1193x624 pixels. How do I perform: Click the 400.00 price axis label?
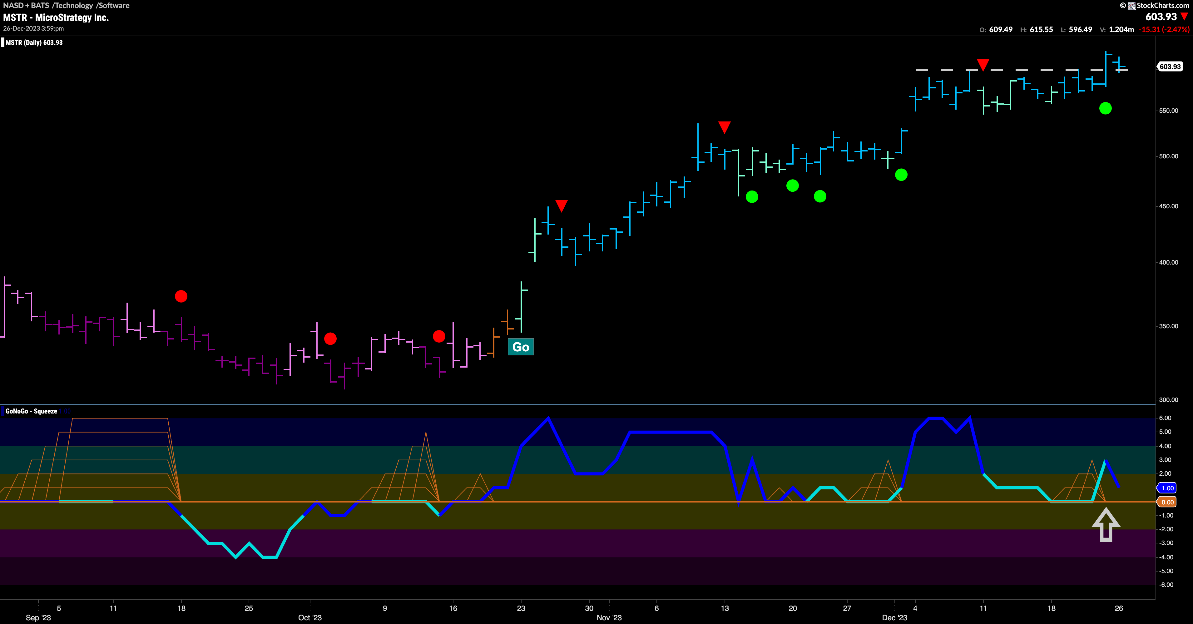(x=1168, y=262)
